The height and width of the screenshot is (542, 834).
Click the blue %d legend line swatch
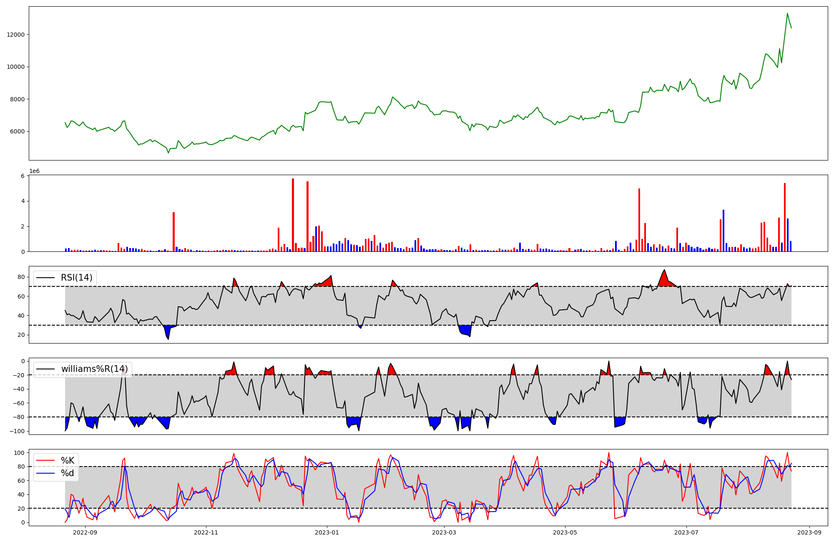click(45, 473)
